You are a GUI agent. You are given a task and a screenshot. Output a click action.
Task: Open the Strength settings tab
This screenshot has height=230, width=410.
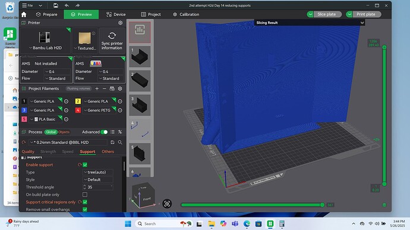pos(48,152)
